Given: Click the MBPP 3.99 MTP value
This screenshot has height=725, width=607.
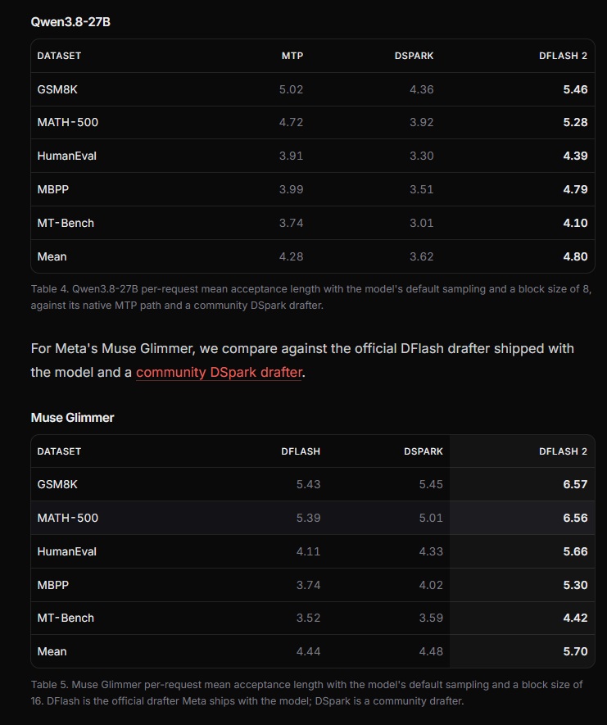Looking at the screenshot, I should click(291, 189).
